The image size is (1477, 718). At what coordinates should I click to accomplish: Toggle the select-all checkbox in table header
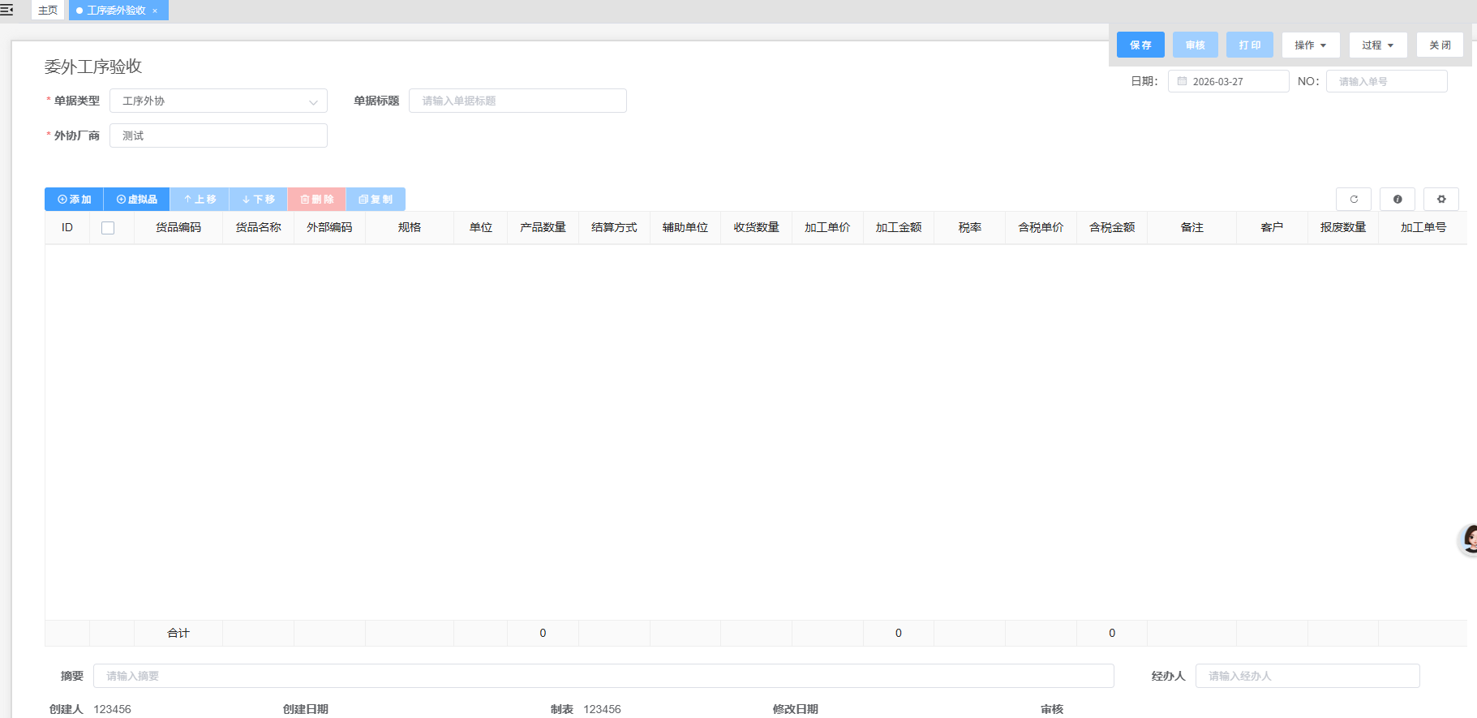click(108, 228)
